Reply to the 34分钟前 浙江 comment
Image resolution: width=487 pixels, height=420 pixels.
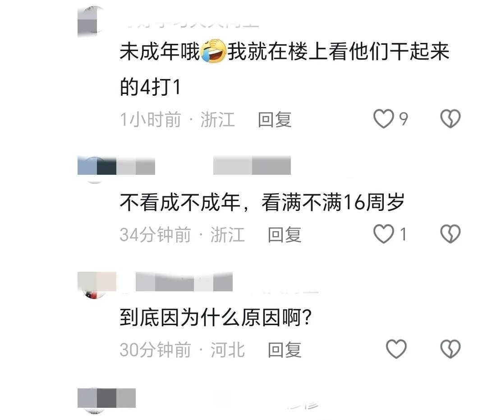click(285, 234)
